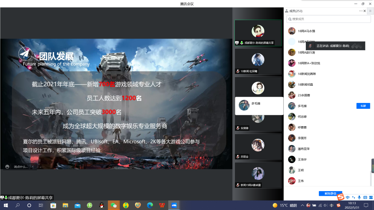Click the '说点什么...' chat input
Screen dimensions: 374x210
tap(21, 167)
